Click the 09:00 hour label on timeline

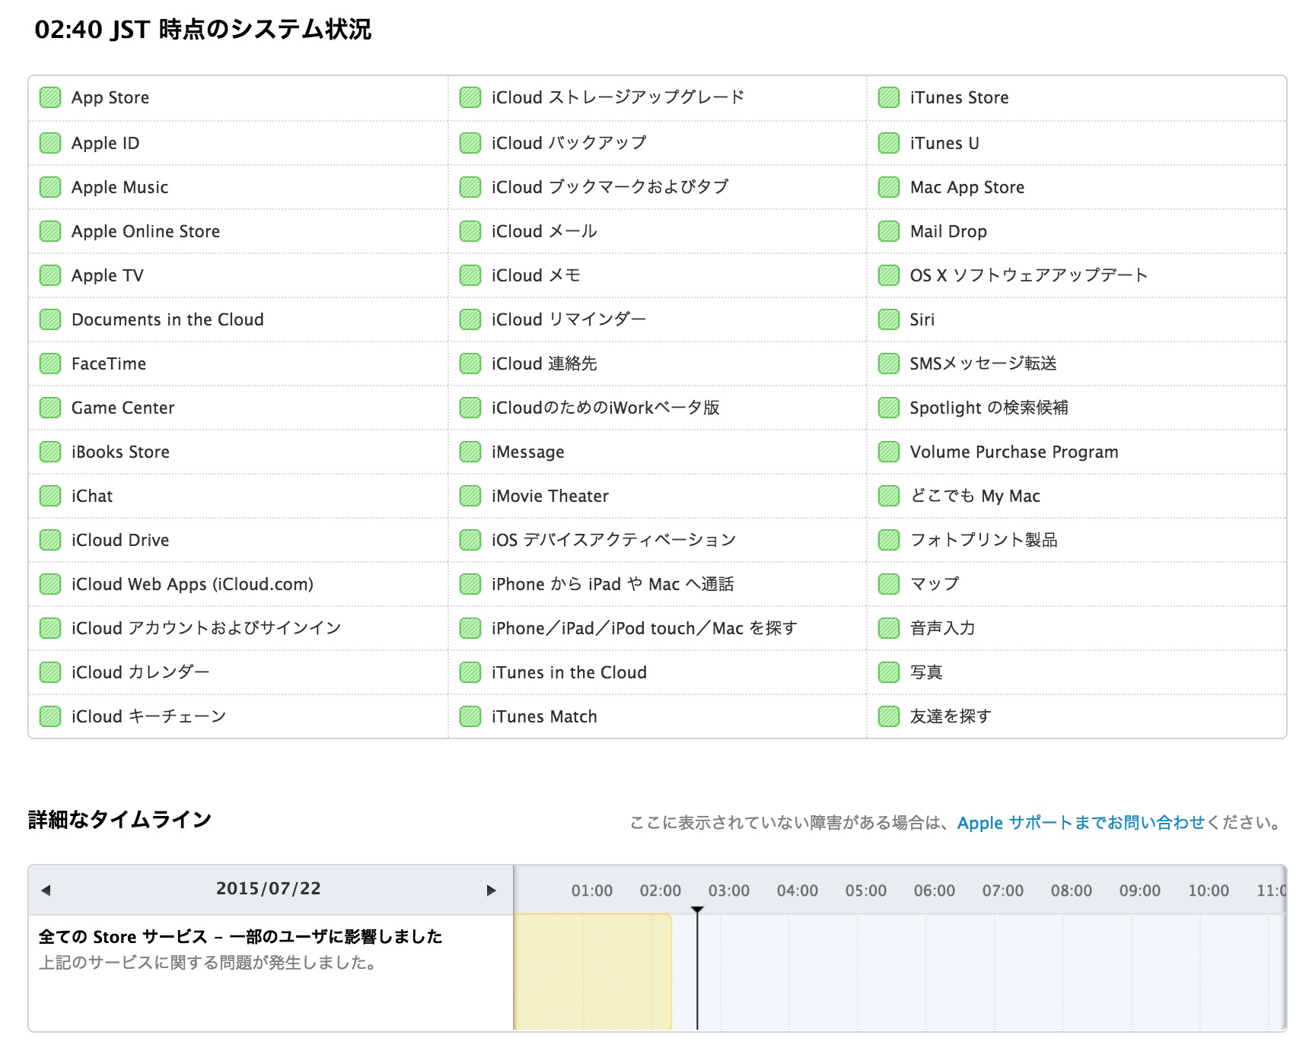coord(1140,891)
